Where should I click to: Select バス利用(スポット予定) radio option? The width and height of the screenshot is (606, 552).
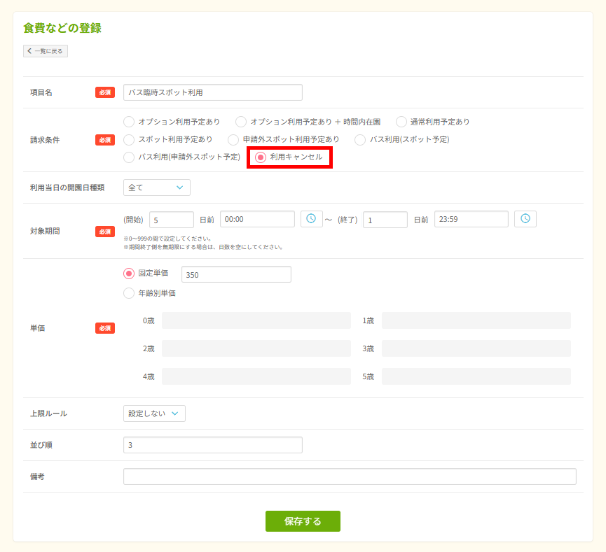coord(360,139)
